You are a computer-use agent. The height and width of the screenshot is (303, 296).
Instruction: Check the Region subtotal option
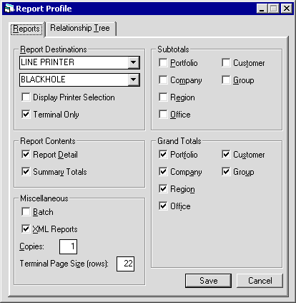[163, 97]
